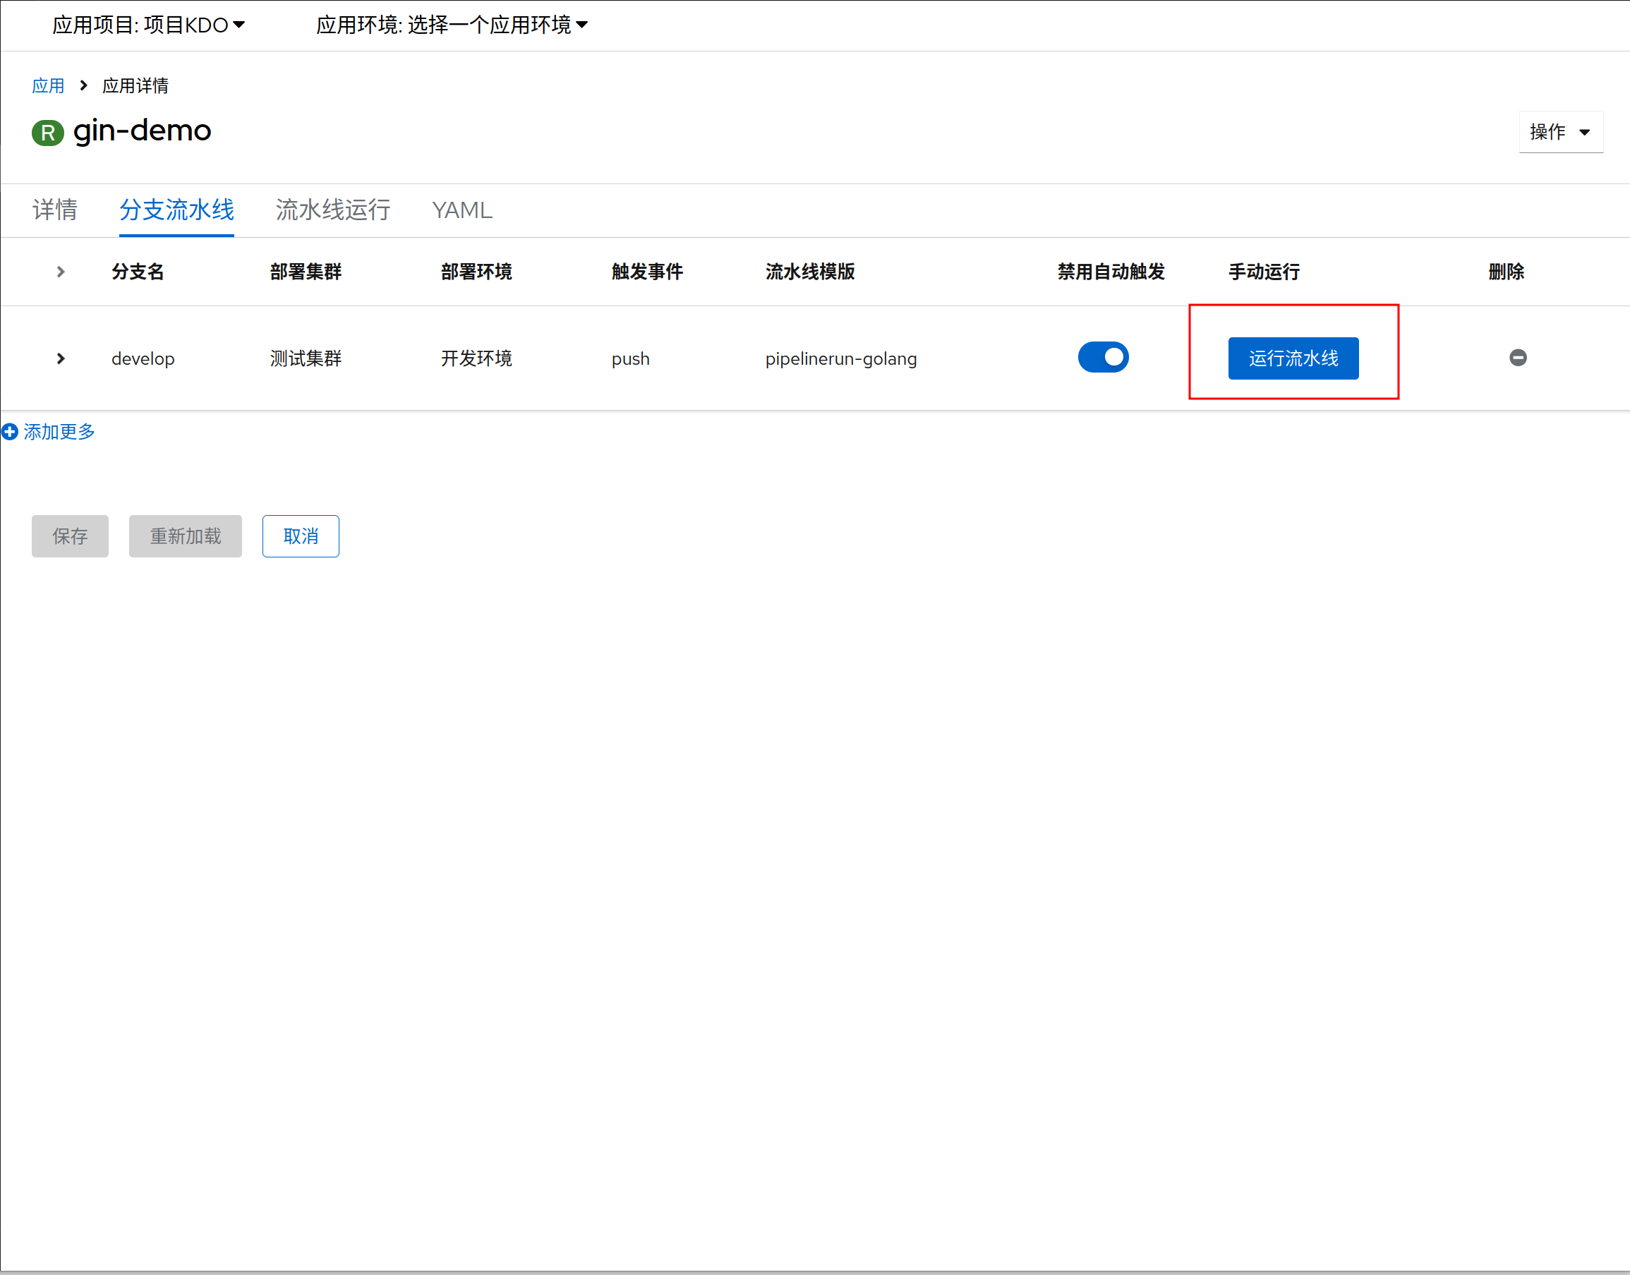The height and width of the screenshot is (1275, 1630).
Task: Open the YAML tab
Action: point(462,210)
